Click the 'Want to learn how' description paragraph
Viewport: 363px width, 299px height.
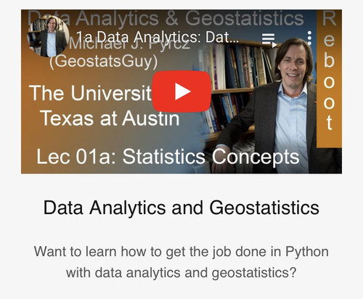coord(181,262)
